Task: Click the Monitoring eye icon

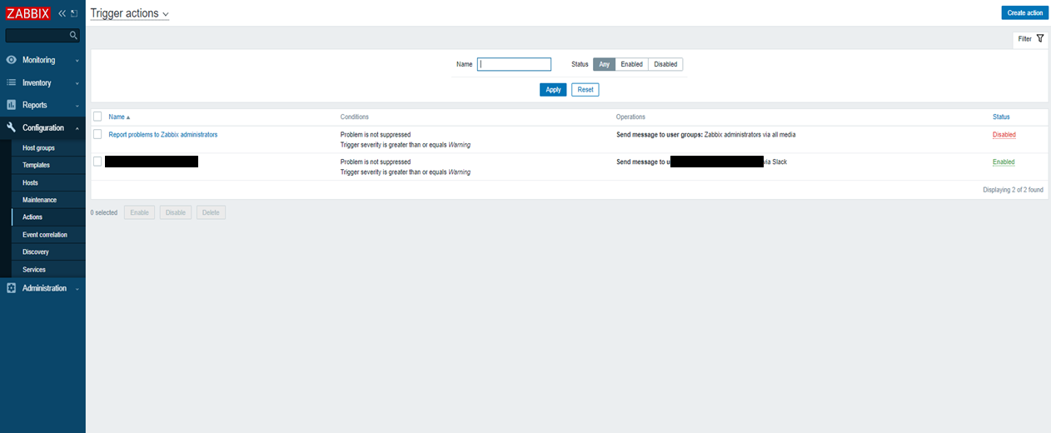Action: [x=12, y=60]
